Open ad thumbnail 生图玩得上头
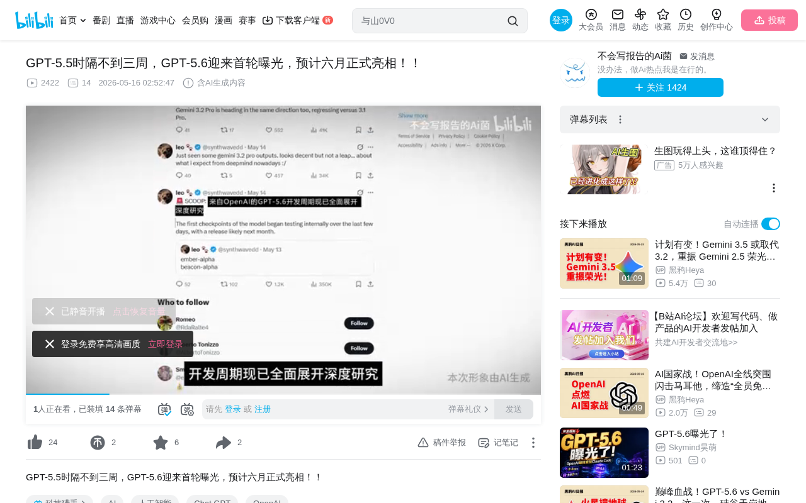This screenshot has width=806, height=503. [604, 169]
